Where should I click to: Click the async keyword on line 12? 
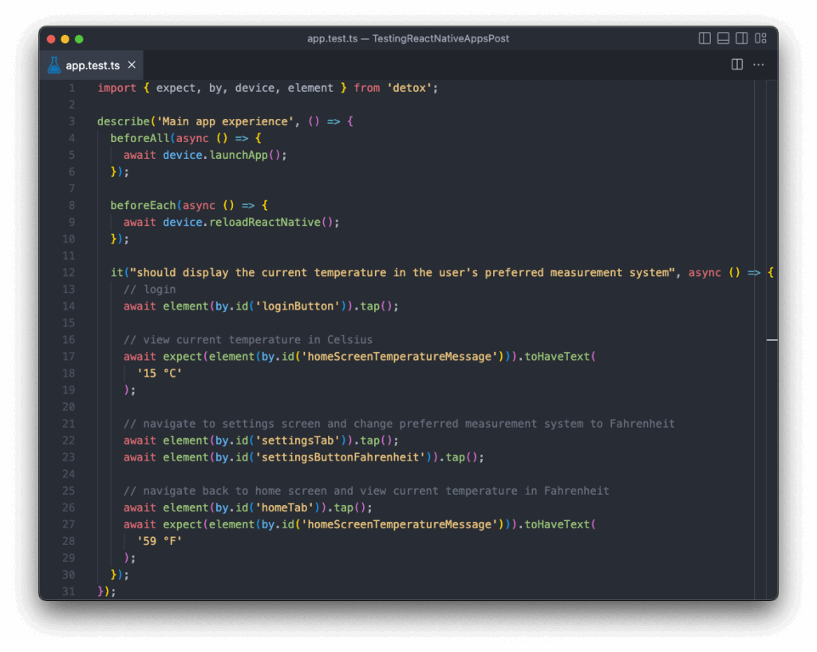click(x=705, y=272)
